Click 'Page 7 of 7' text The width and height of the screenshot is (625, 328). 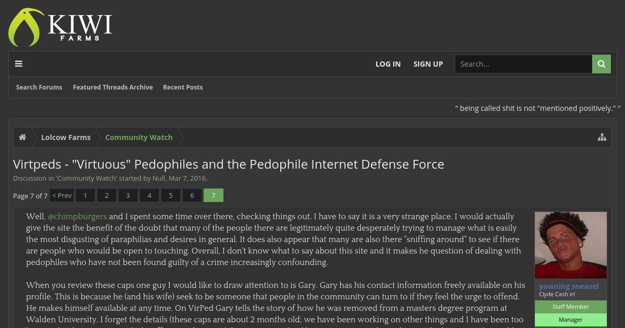point(30,196)
